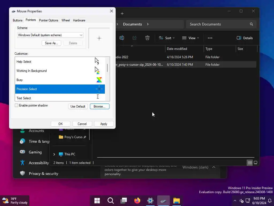Open Privacy & security in Settings

39,174
